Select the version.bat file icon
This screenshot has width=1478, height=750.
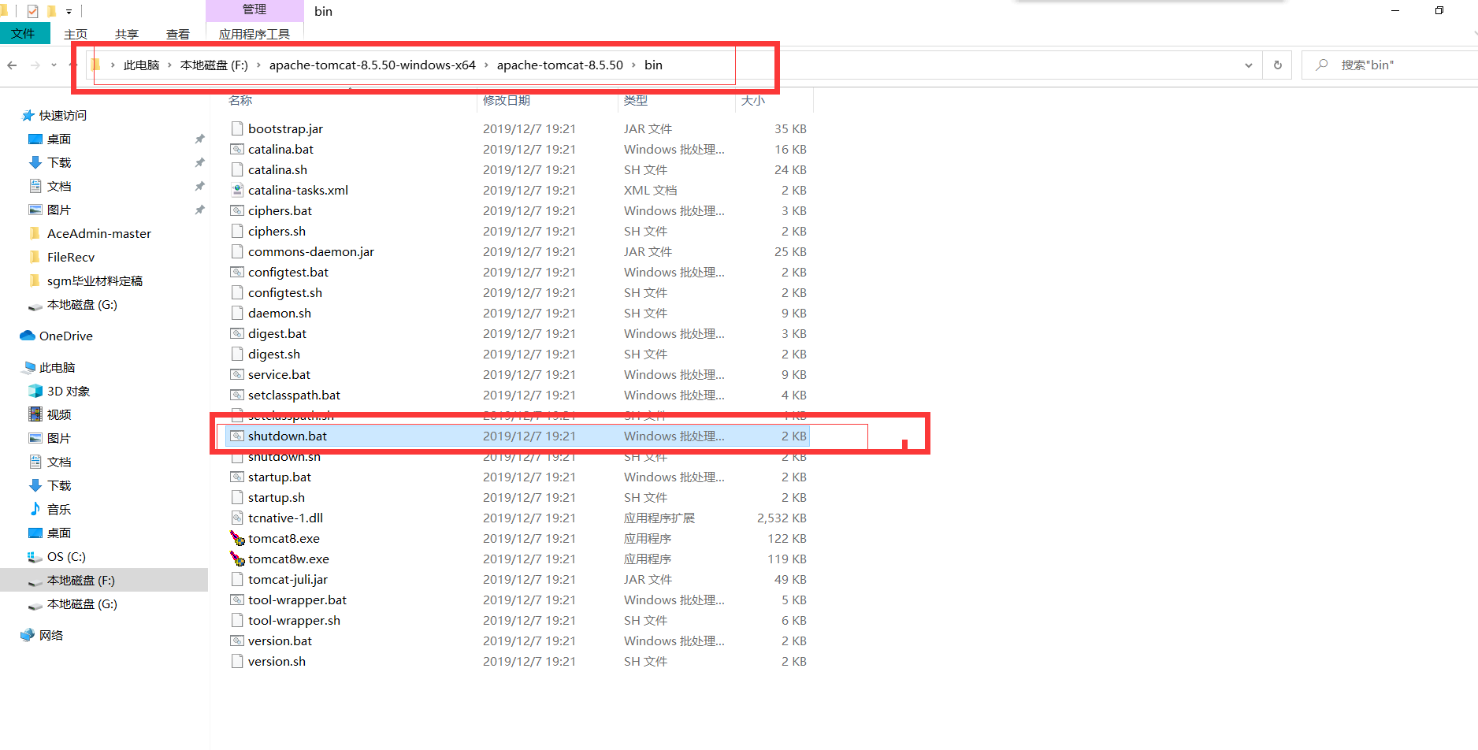(237, 640)
